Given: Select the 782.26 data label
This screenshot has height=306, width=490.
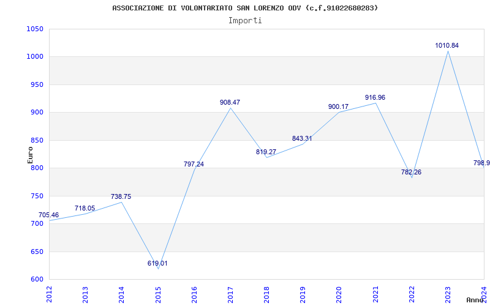Looking at the screenshot, I should (x=411, y=173).
